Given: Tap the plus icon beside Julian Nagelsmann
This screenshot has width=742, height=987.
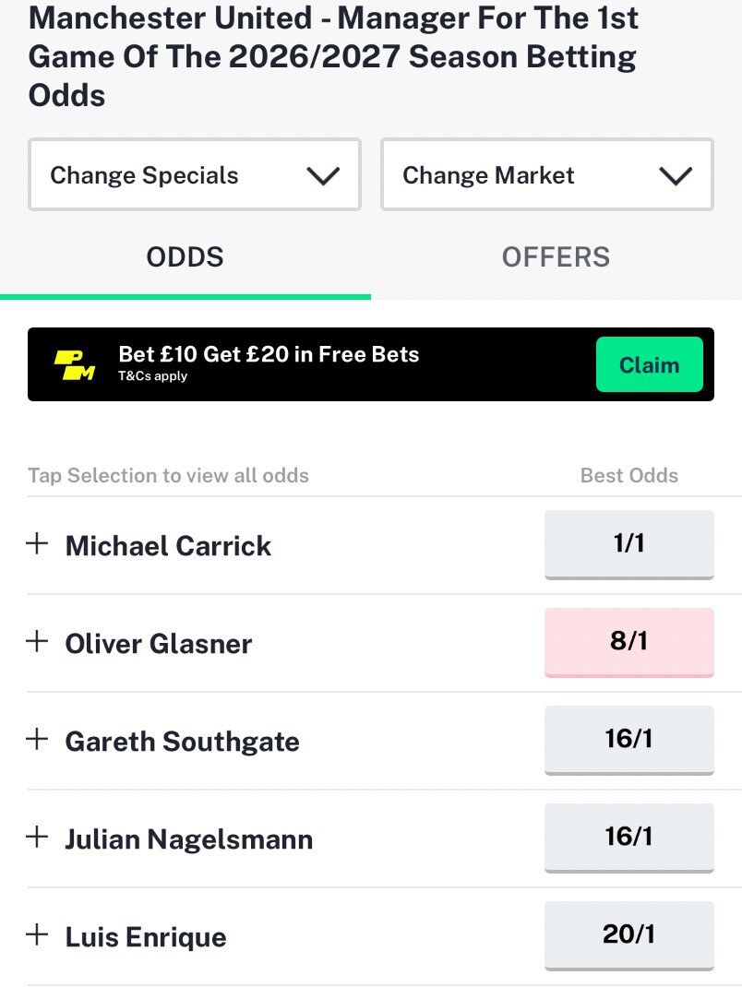Looking at the screenshot, I should pos(37,837).
